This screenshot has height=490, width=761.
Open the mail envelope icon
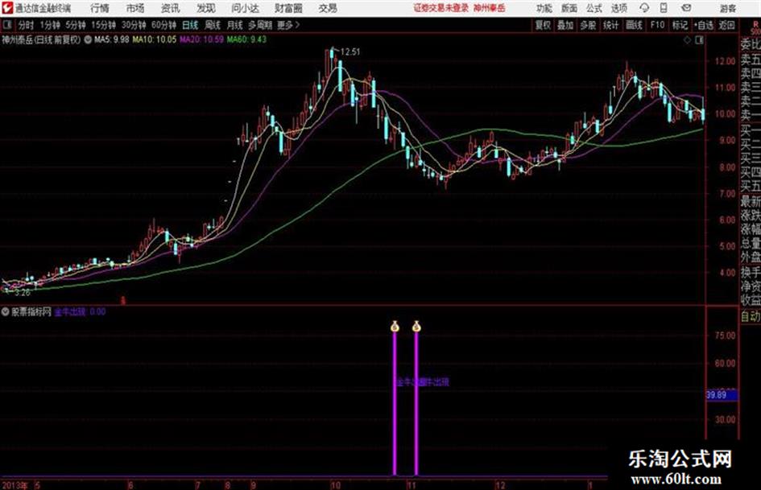(686, 8)
